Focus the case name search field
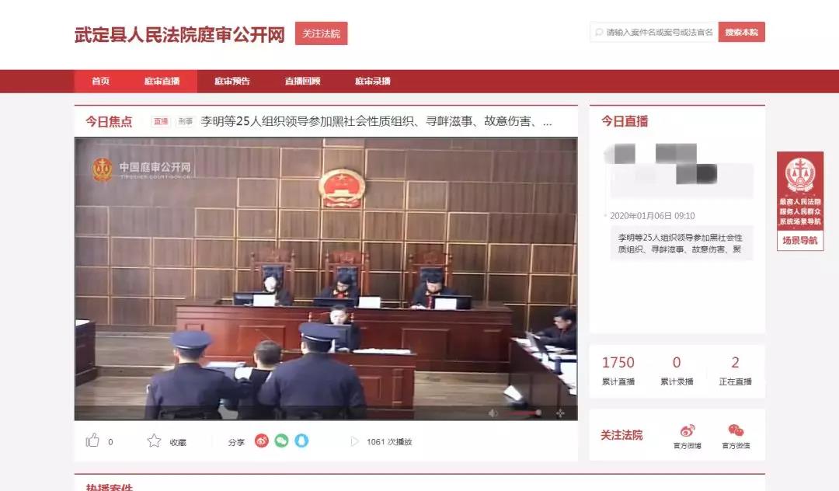 pos(659,32)
